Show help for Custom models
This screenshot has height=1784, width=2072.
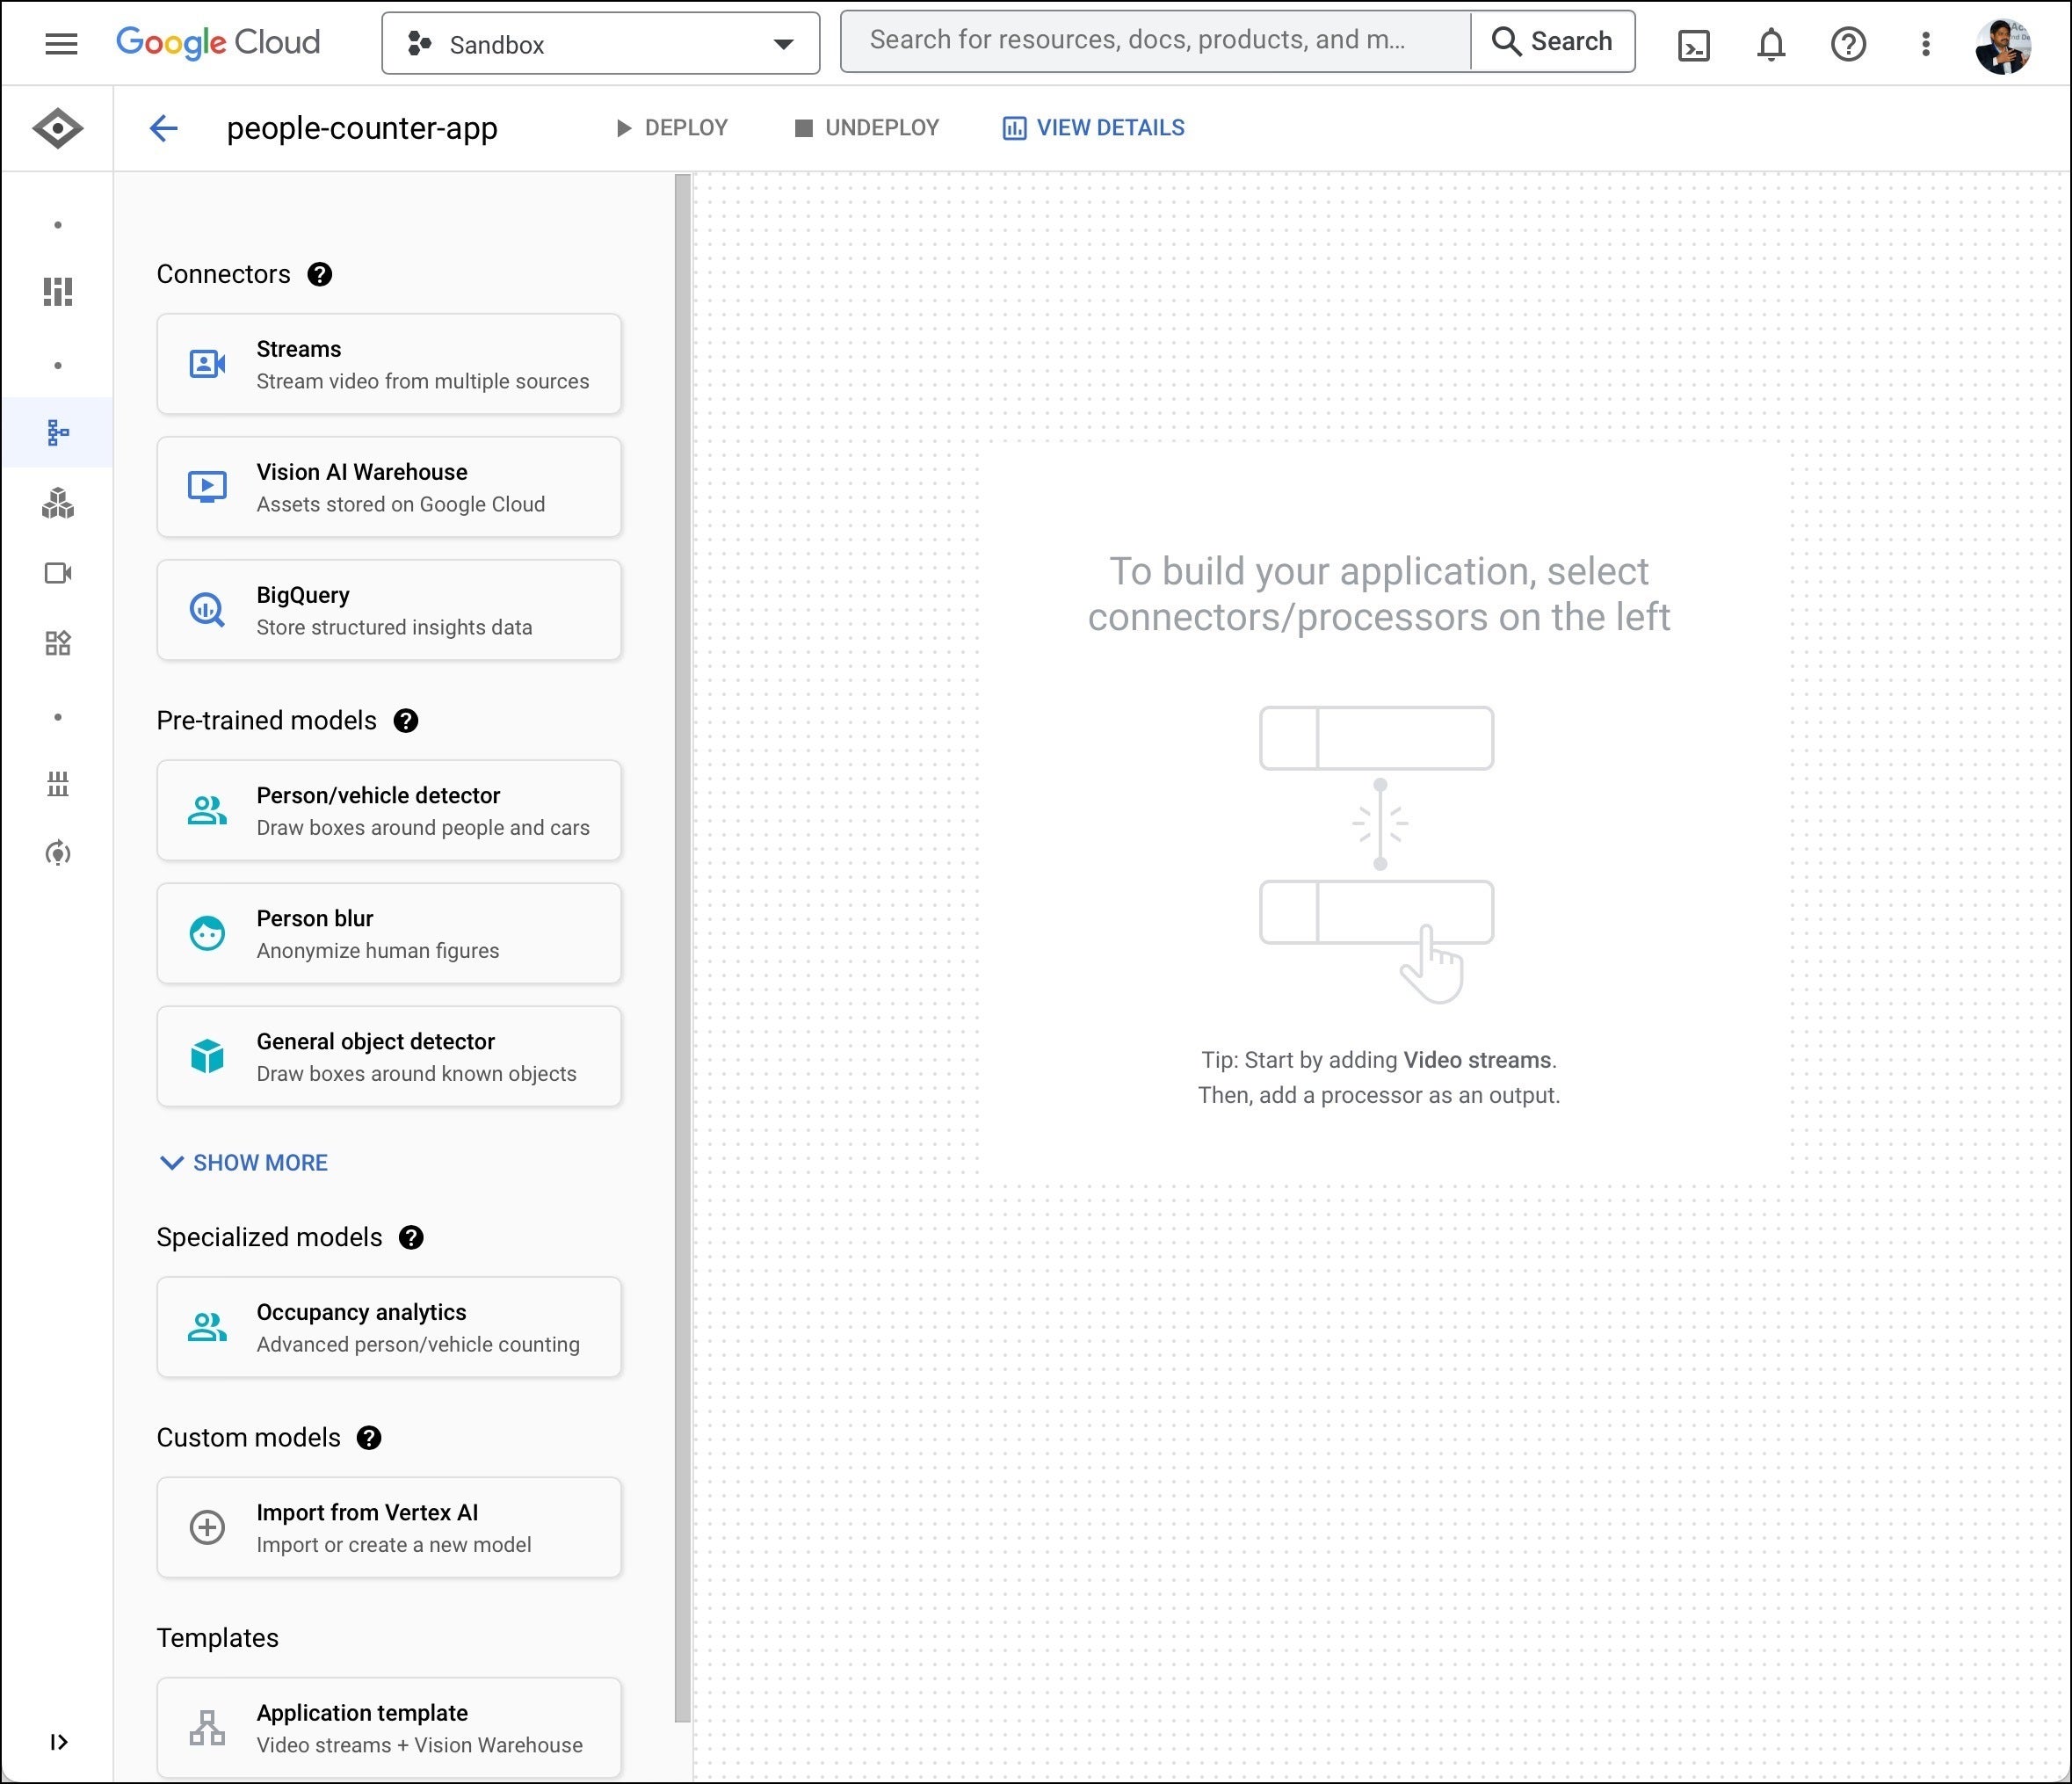369,1438
